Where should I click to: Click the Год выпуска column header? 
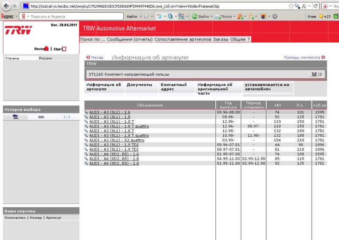coord(228,105)
